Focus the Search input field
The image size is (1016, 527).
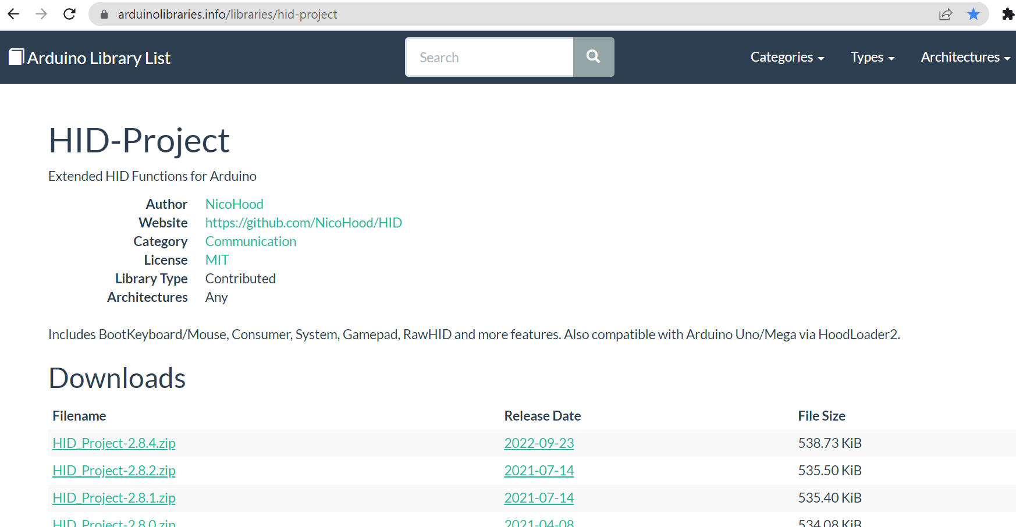(x=489, y=57)
